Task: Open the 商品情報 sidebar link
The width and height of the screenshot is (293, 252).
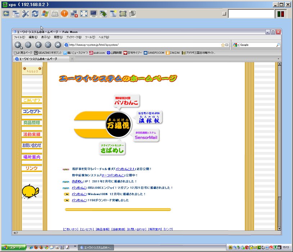Action: coord(32,123)
